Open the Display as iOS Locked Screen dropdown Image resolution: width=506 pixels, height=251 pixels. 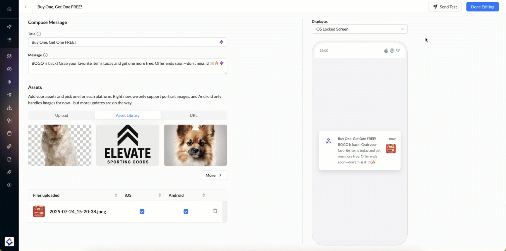[x=359, y=29]
